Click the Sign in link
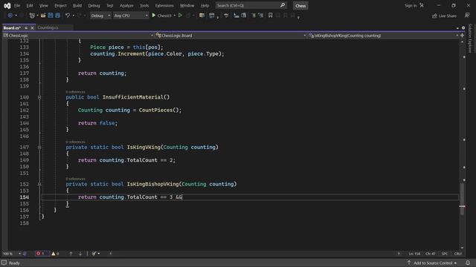The image size is (476, 267). tap(411, 5)
